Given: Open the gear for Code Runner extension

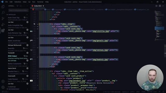Looking at the screenshot, I should 27,84.
